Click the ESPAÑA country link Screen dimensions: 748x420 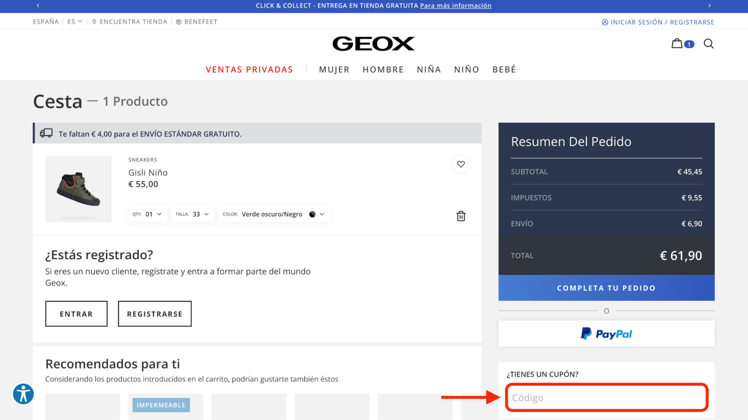46,22
